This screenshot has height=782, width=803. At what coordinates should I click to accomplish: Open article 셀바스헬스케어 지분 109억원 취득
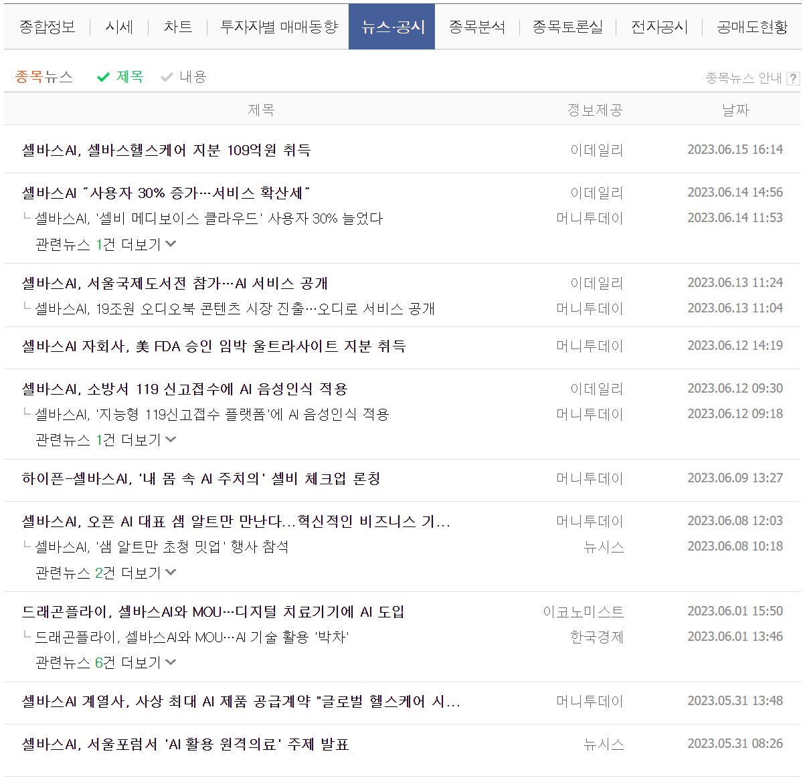tap(166, 150)
